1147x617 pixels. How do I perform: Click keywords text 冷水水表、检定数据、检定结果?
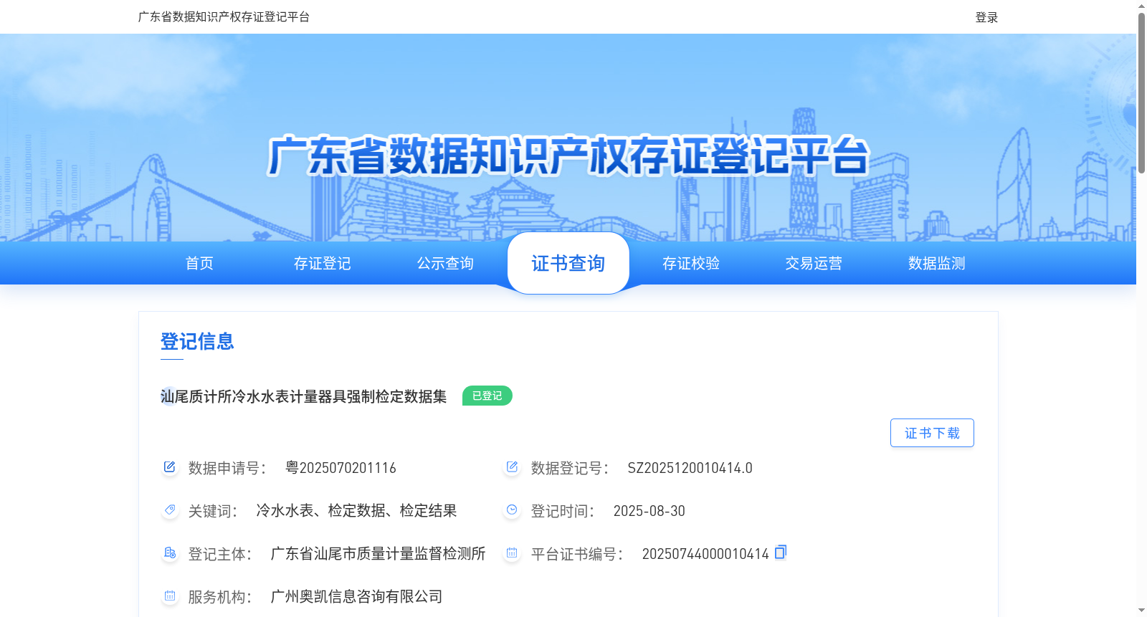point(356,511)
